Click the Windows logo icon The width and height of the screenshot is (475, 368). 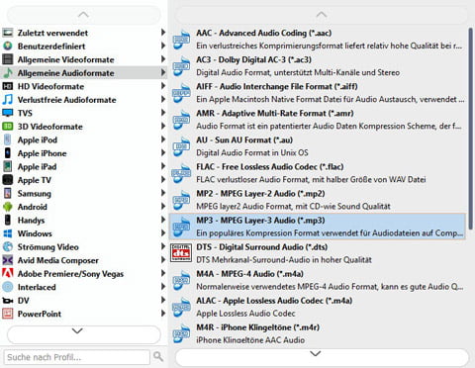tap(8, 233)
